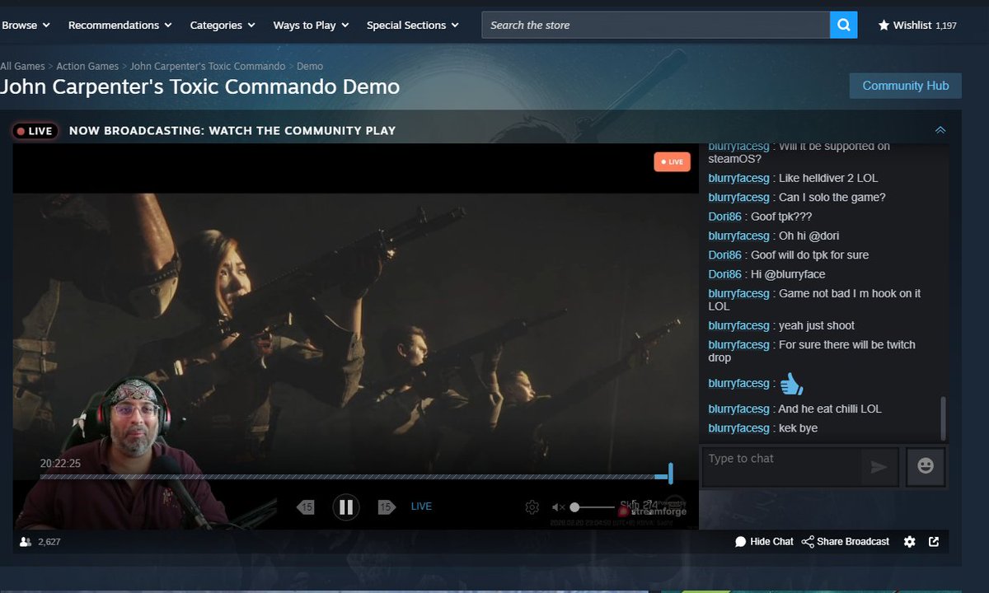Open Dori86 profile from 'Goof tpk???' message

click(725, 217)
